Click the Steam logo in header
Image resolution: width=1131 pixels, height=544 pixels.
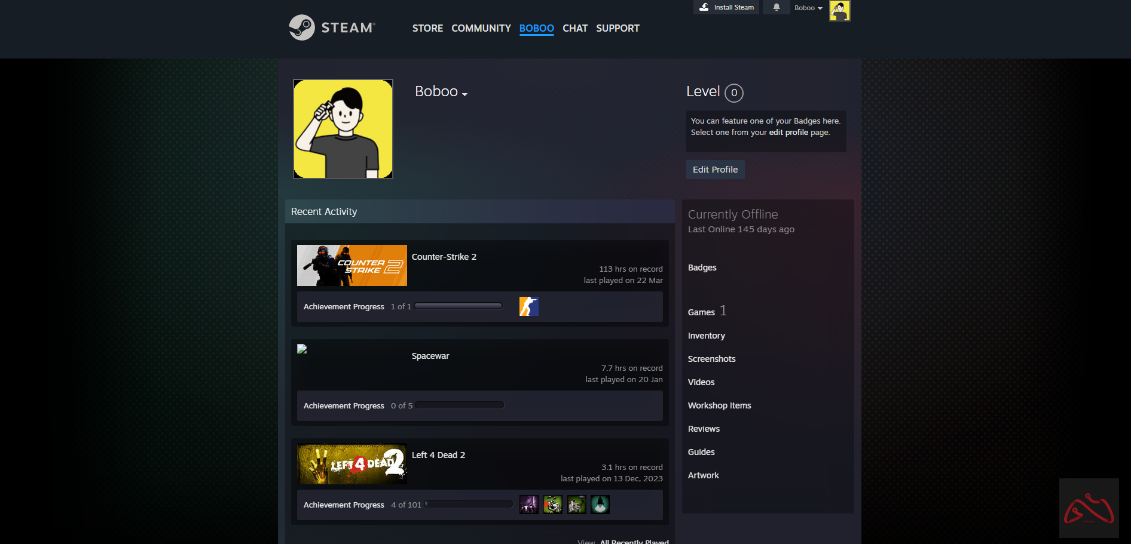pos(332,27)
